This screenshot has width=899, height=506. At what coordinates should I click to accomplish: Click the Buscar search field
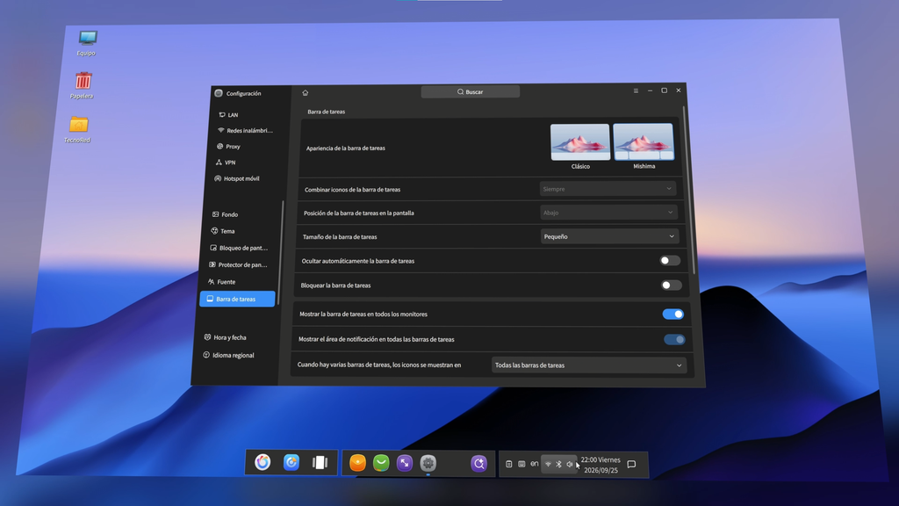point(471,91)
